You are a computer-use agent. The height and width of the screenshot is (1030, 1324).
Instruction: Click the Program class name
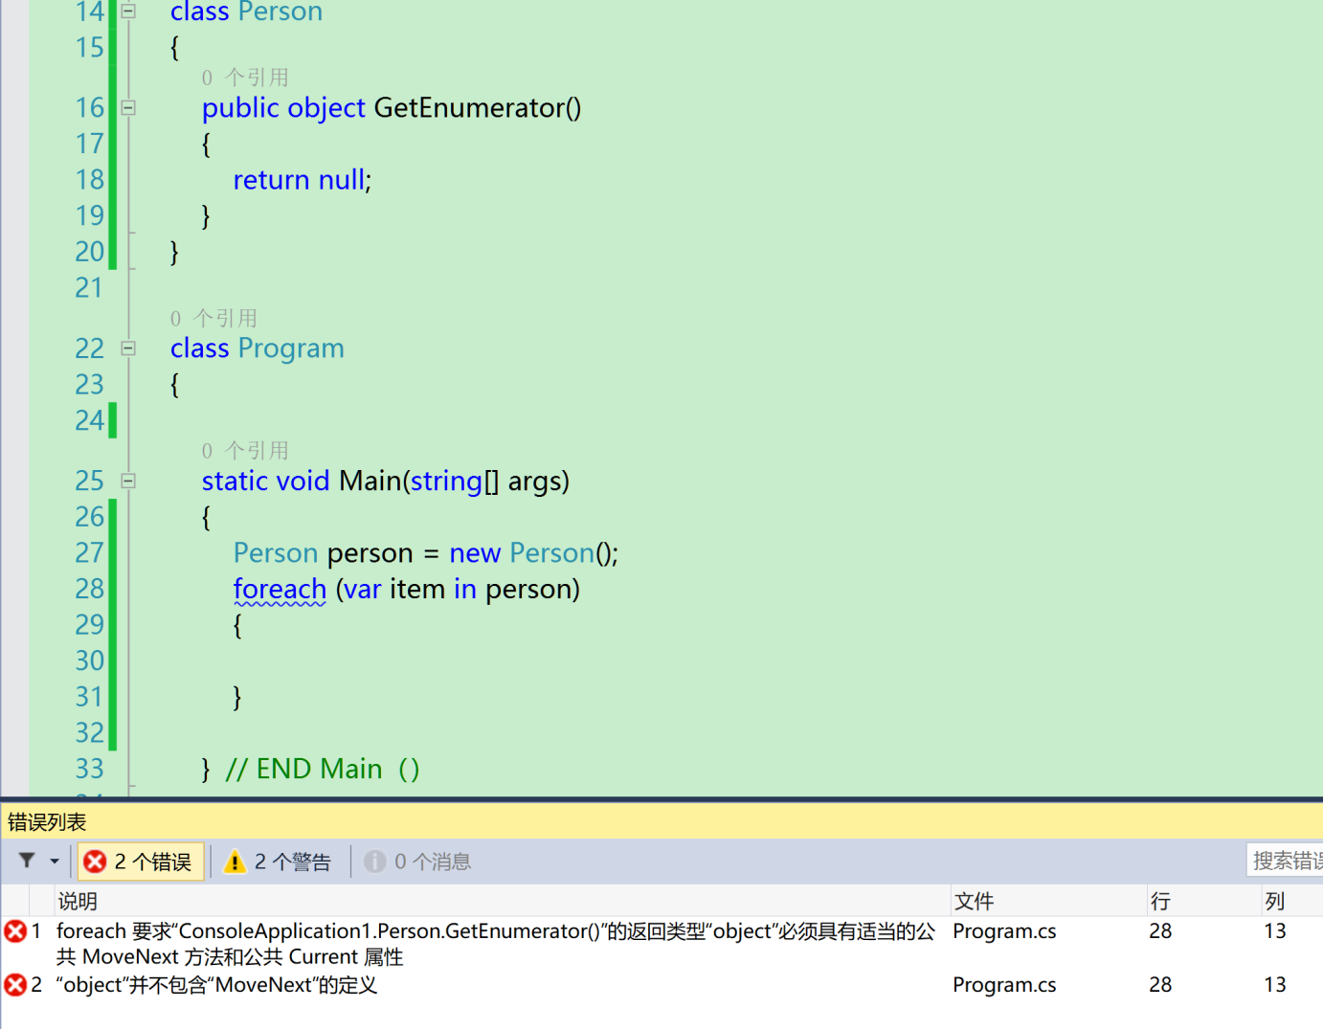tap(291, 348)
